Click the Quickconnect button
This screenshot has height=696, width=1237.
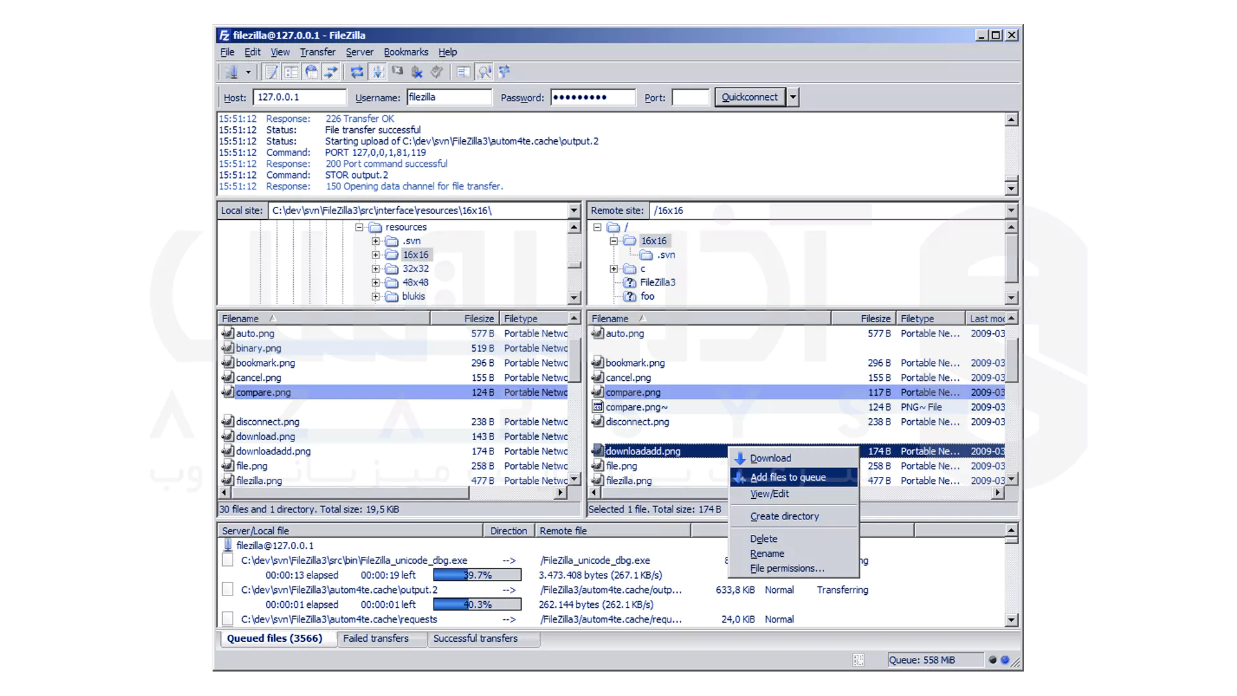(749, 97)
